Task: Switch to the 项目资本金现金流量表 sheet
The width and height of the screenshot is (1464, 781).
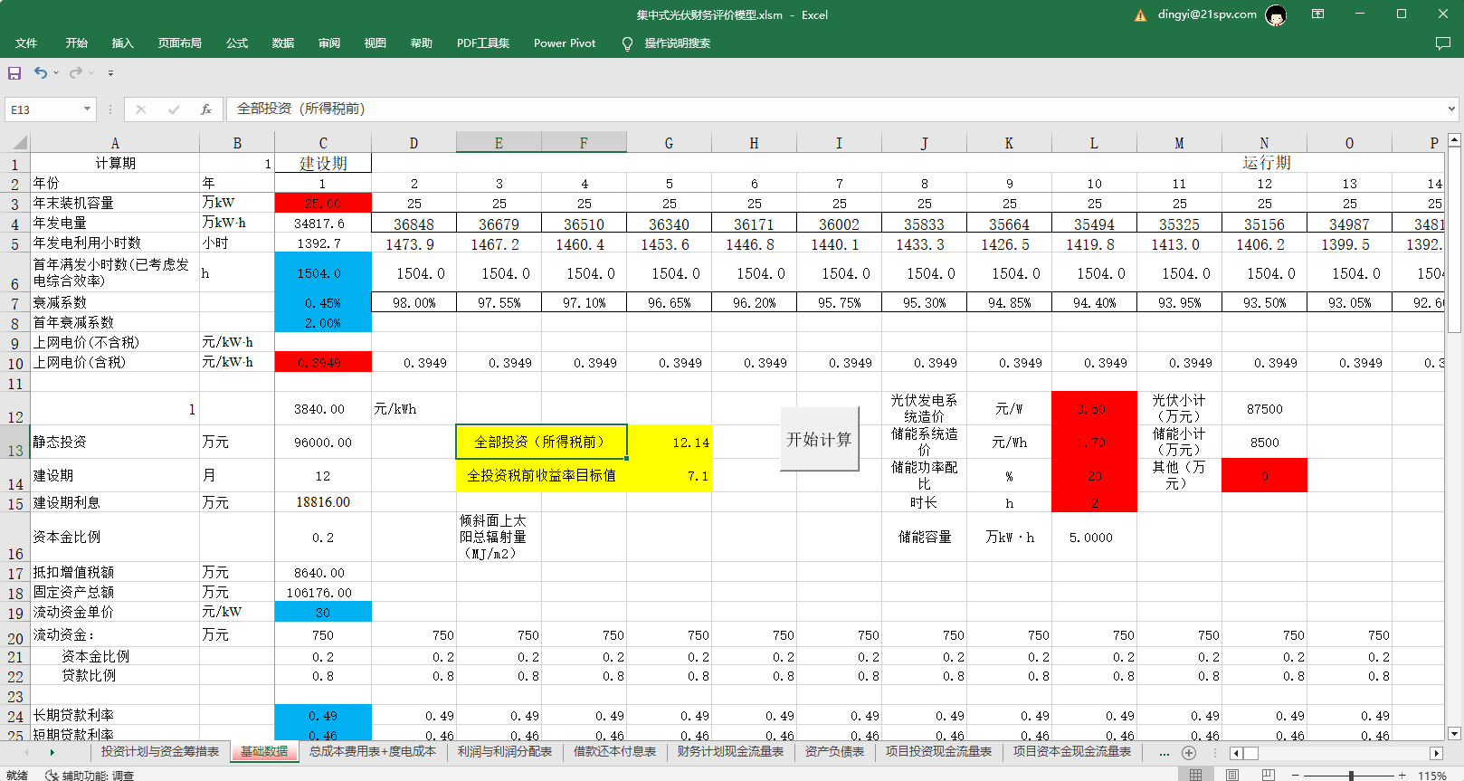Action: pos(1072,752)
